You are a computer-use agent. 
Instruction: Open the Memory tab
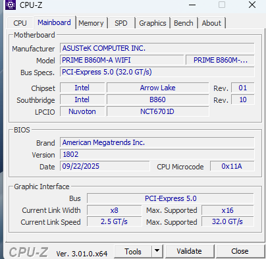pyautogui.click(x=91, y=23)
